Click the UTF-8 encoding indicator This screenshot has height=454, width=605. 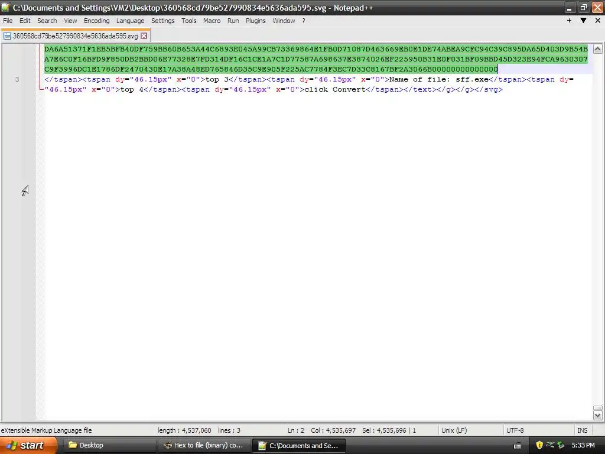coord(515,430)
